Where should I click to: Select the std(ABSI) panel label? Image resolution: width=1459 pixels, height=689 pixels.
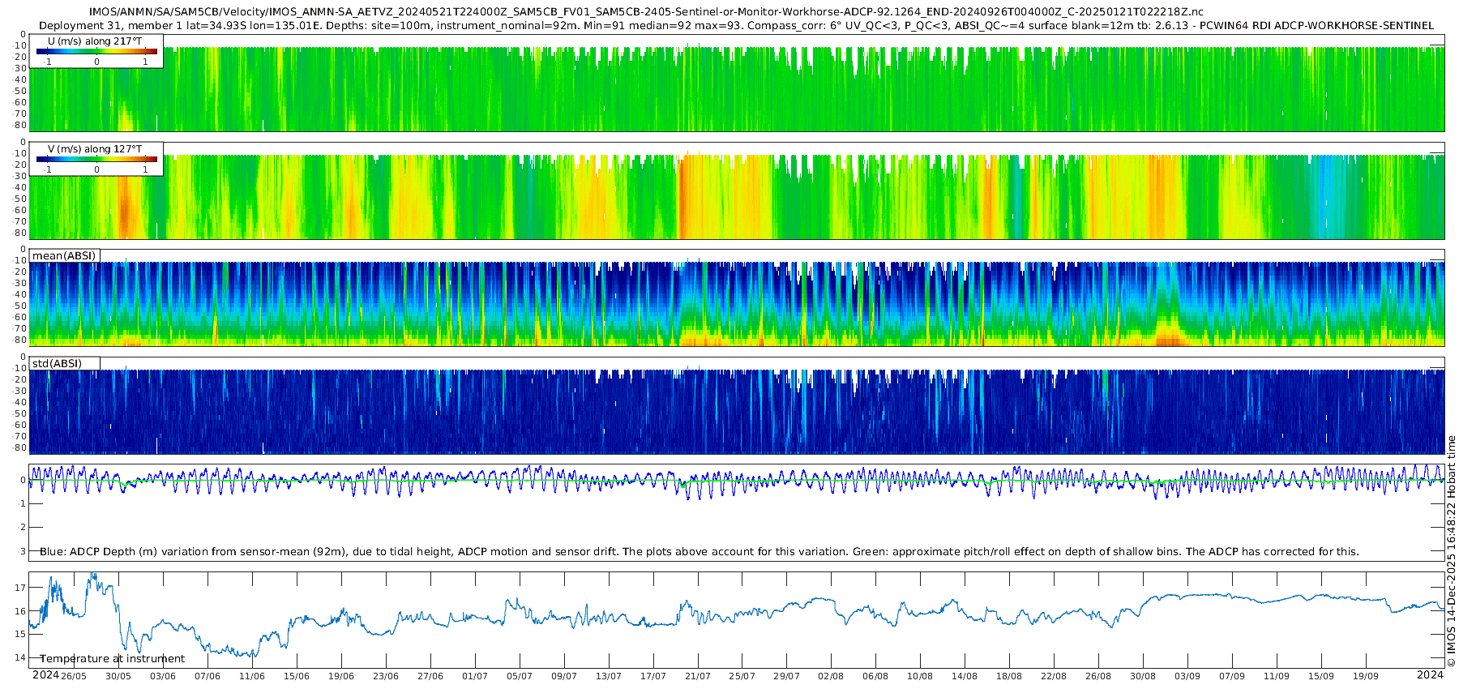pyautogui.click(x=64, y=364)
